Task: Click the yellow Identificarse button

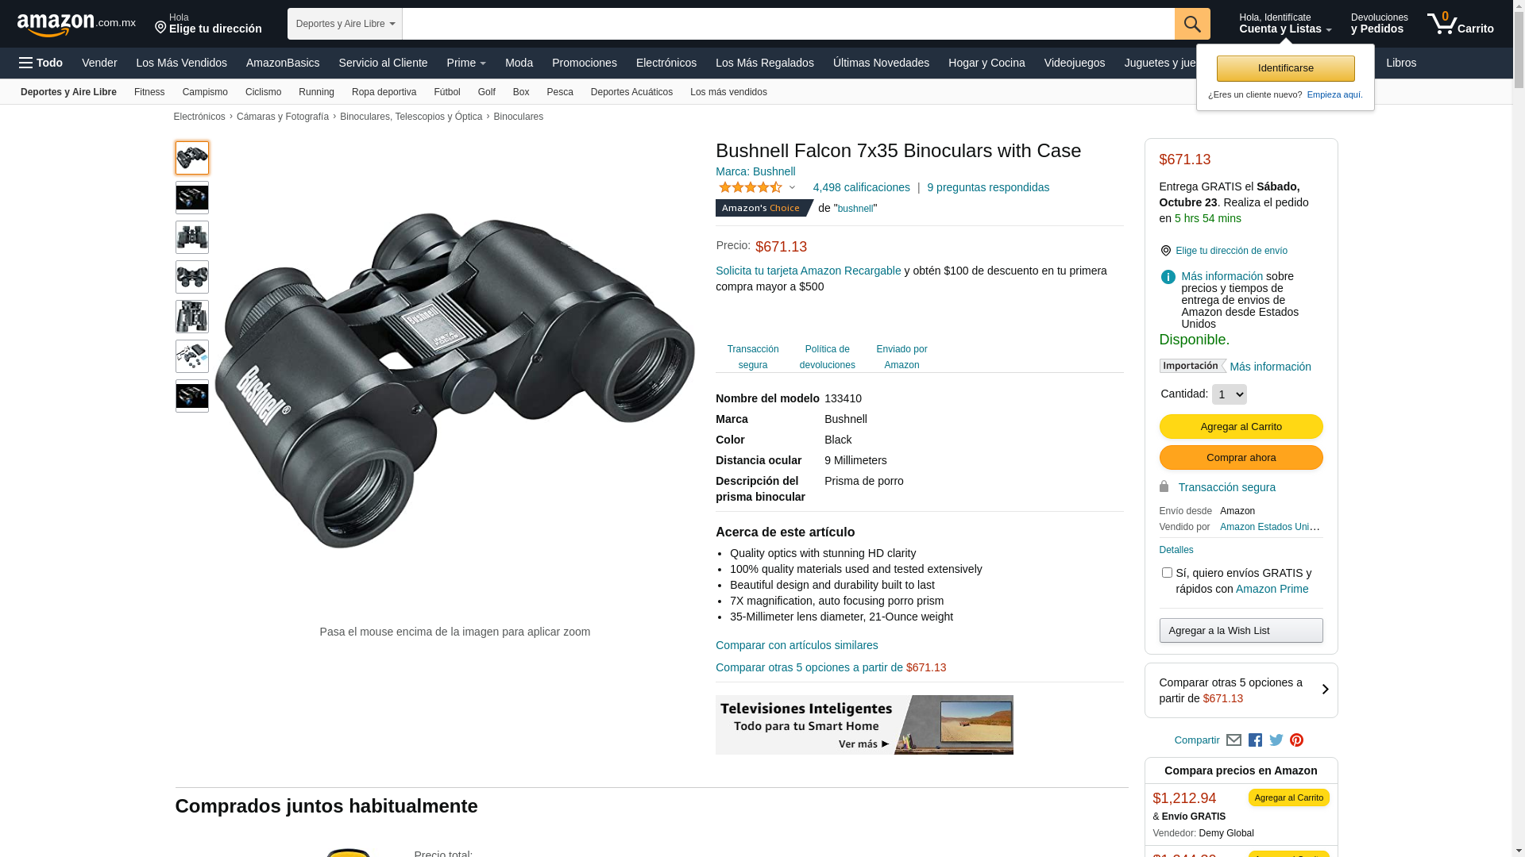Action: pyautogui.click(x=1285, y=68)
